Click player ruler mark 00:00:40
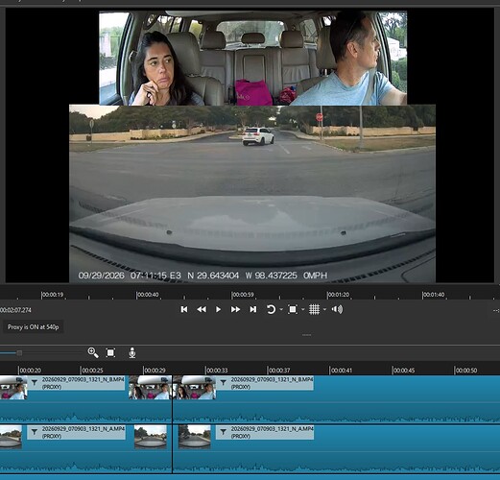 (x=148, y=295)
